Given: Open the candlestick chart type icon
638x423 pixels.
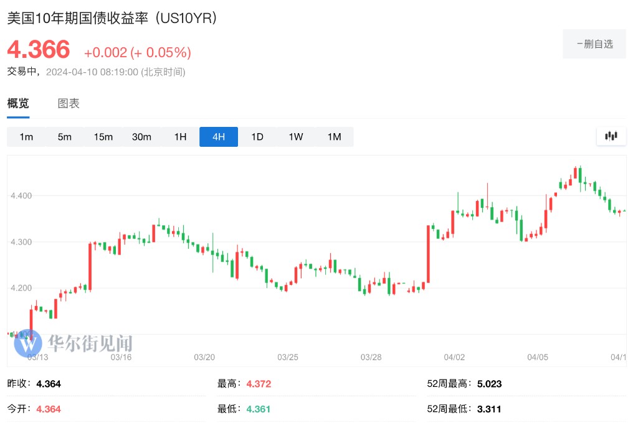Looking at the screenshot, I should (x=611, y=136).
